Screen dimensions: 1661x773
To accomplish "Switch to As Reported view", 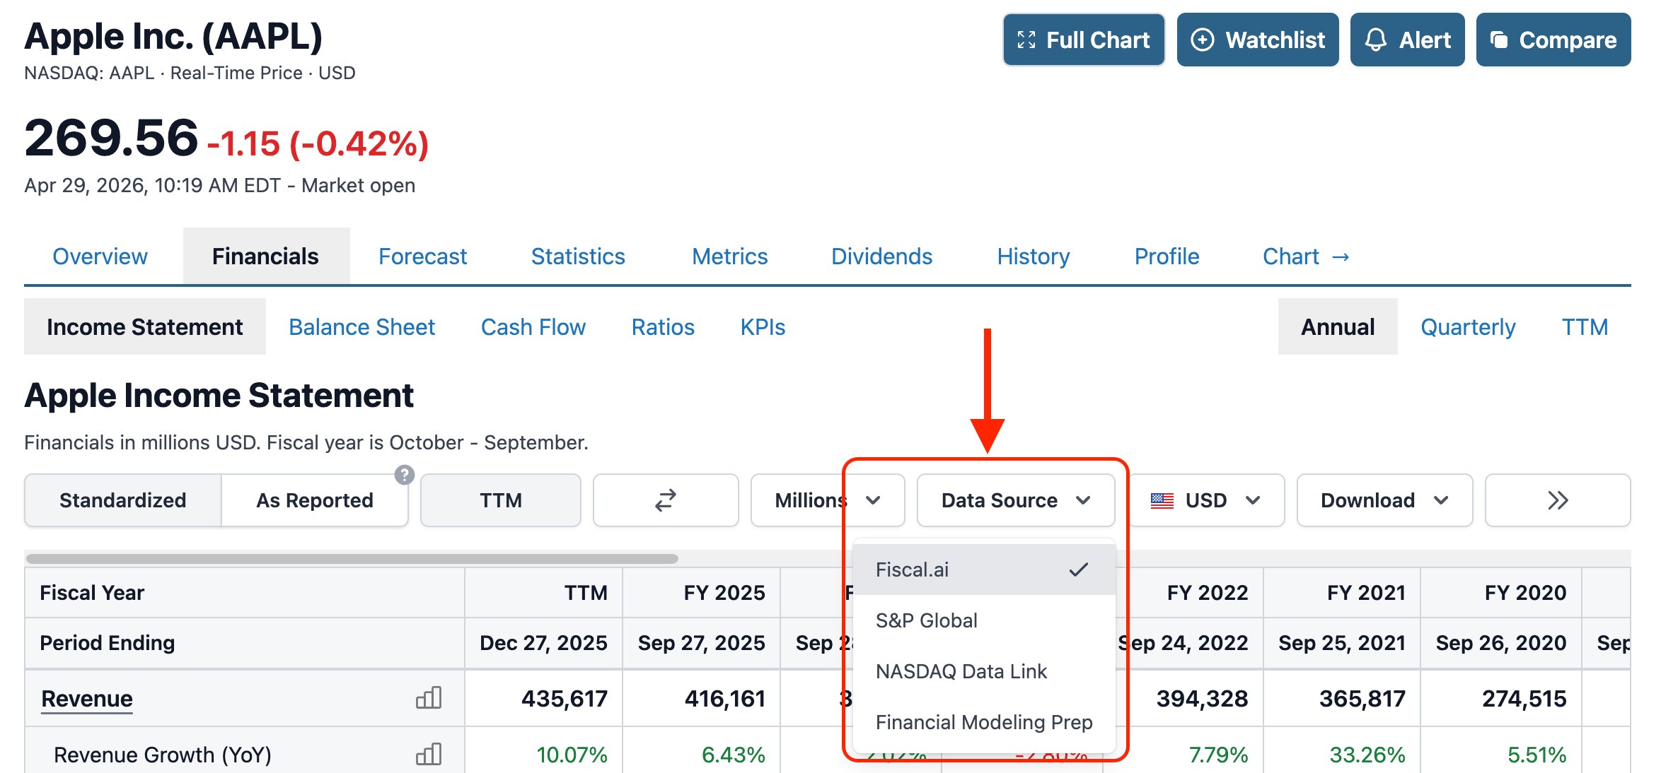I will [315, 500].
